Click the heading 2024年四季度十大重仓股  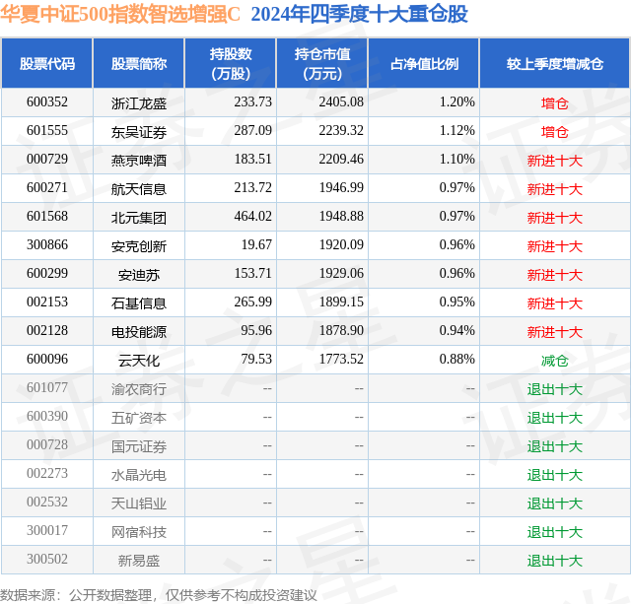pos(359,15)
